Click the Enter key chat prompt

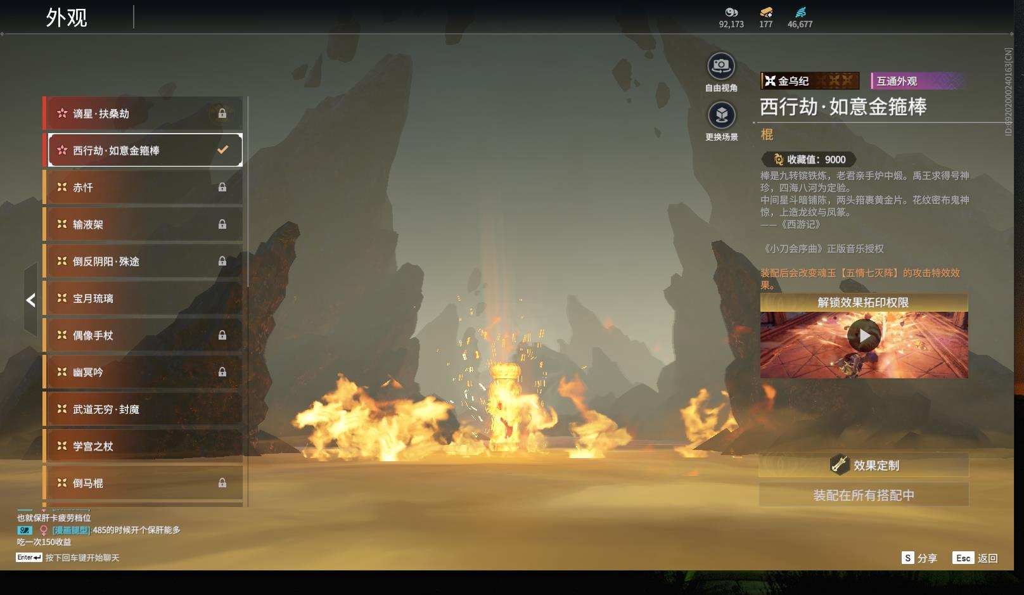(29, 558)
